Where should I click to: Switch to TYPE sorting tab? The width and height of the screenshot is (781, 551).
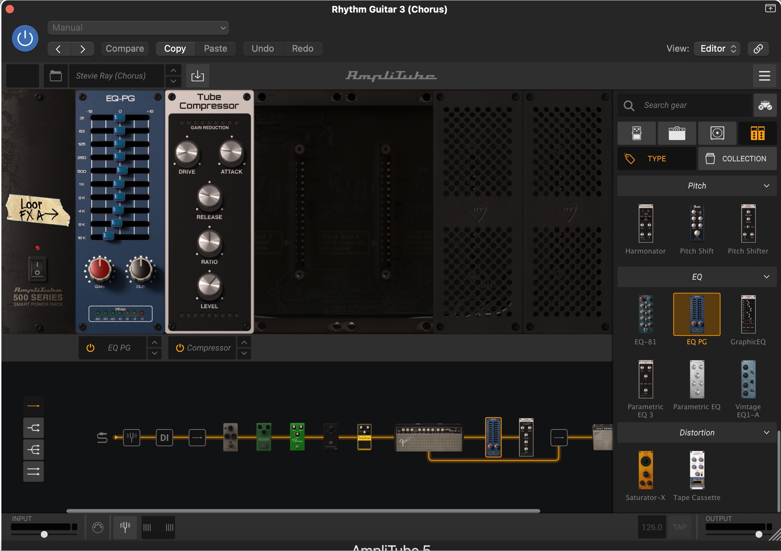click(x=657, y=159)
